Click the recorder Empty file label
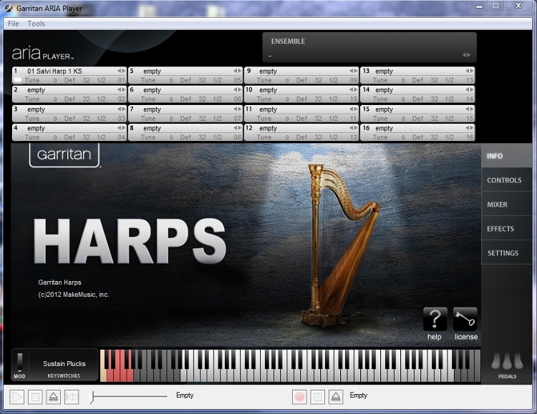The height and width of the screenshot is (414, 537). click(x=358, y=395)
